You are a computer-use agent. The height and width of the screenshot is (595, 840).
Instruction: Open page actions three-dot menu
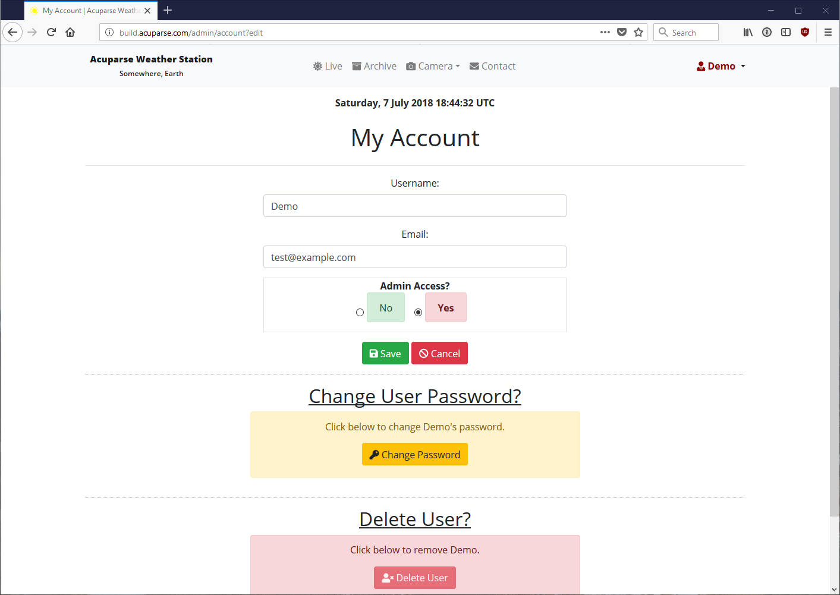point(605,32)
